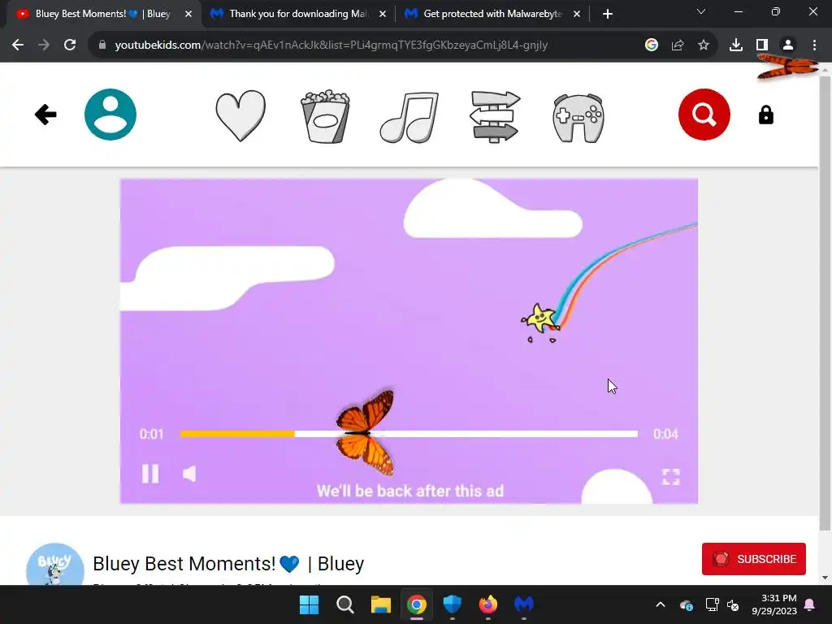Mute the video with the speaker icon
Viewport: 832px width, 624px height.
(189, 474)
